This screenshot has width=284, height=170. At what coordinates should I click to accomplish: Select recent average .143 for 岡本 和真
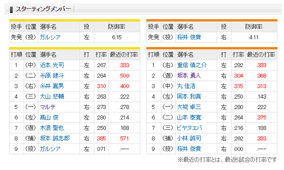(262, 97)
